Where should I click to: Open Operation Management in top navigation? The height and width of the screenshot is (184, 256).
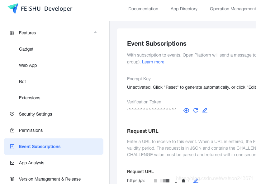point(233,9)
